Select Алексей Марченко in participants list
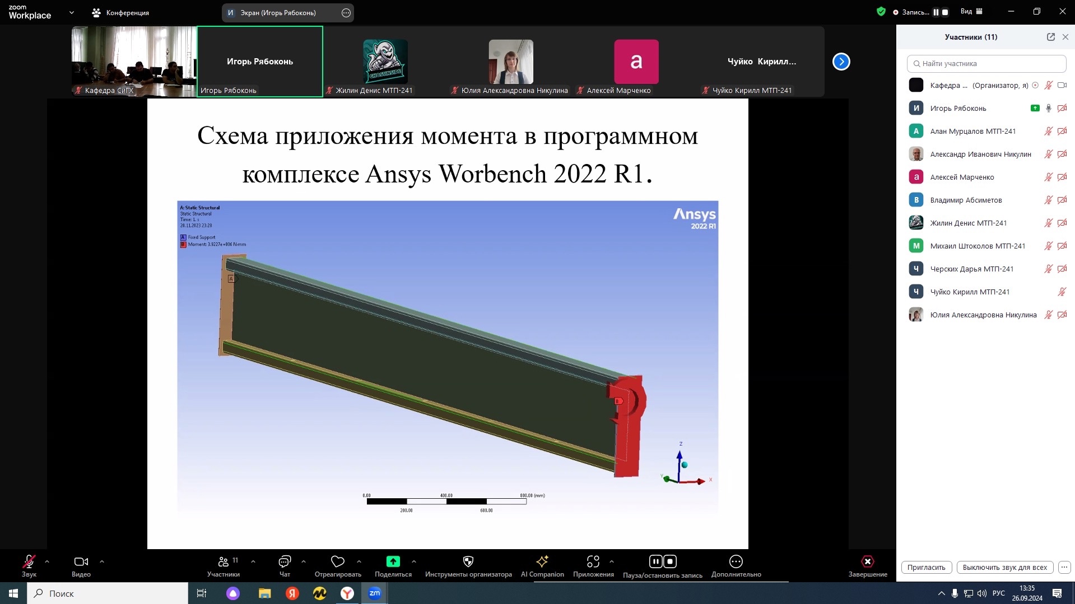 986,177
